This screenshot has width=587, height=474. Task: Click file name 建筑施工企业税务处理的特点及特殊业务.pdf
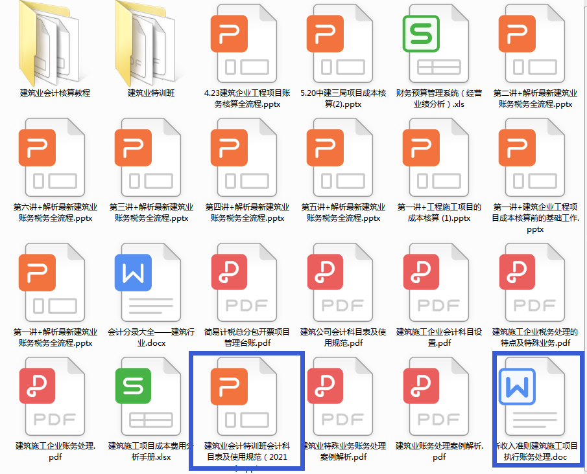point(535,337)
